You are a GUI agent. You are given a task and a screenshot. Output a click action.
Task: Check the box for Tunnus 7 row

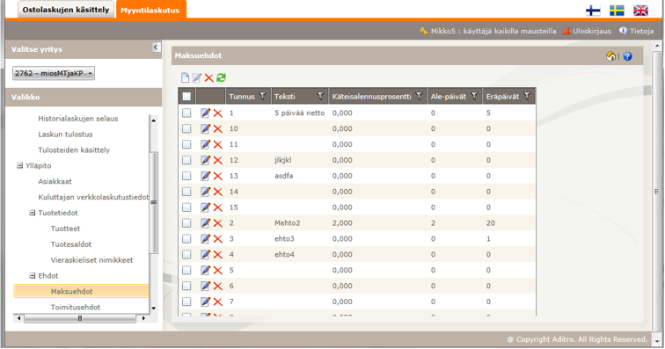pos(186,301)
